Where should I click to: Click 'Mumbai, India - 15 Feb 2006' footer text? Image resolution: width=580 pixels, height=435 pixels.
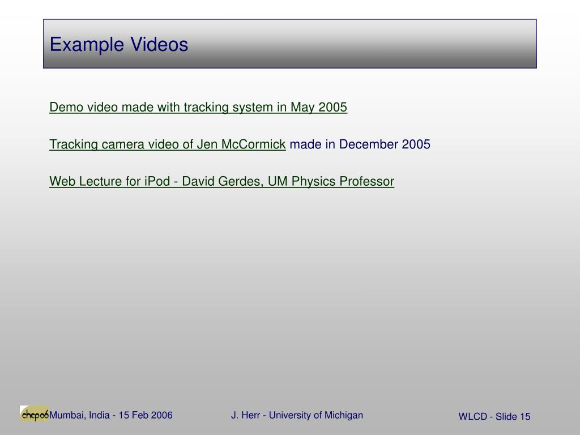coord(111,415)
